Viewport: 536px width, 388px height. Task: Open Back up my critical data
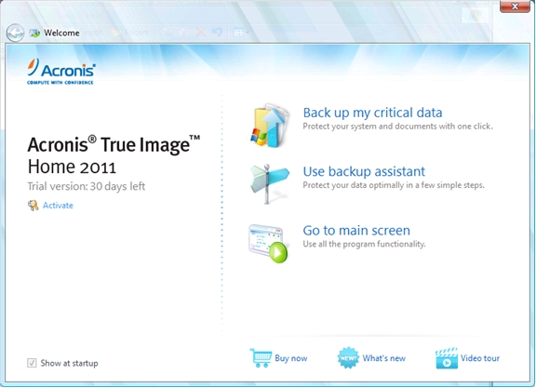[372, 113]
